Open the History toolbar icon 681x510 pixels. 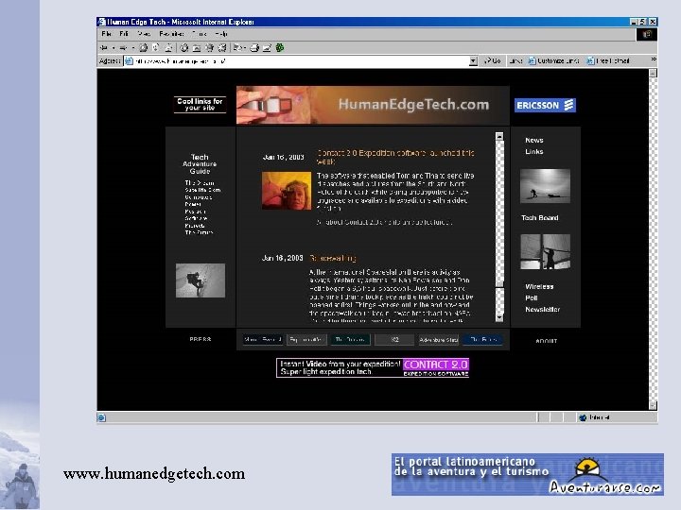[x=222, y=48]
